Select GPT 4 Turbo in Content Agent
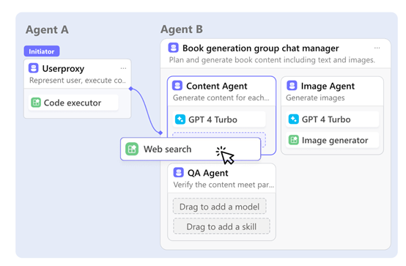This screenshot has width=406, height=266. (219, 119)
